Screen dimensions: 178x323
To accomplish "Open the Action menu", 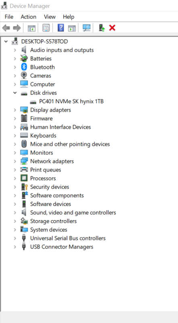I will click(28, 17).
